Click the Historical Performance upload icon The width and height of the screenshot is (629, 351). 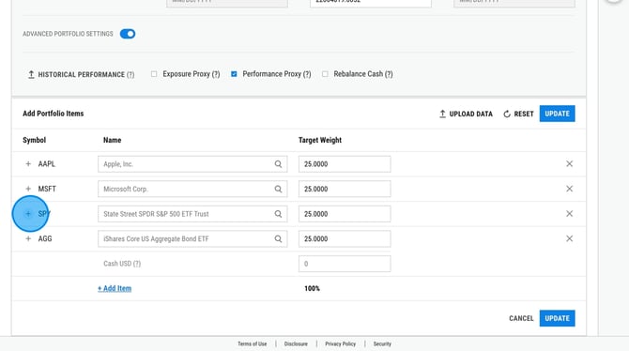[x=31, y=75]
